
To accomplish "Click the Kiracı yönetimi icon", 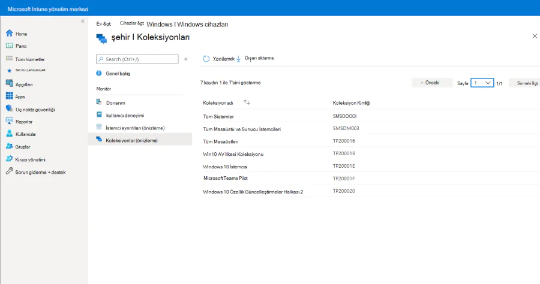I will point(9,159).
